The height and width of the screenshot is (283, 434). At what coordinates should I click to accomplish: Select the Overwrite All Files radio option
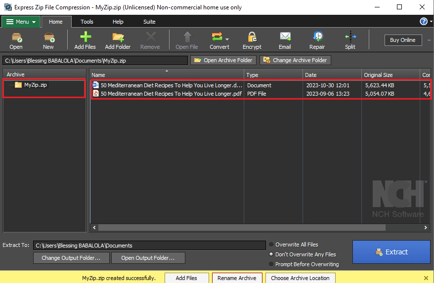(x=271, y=245)
